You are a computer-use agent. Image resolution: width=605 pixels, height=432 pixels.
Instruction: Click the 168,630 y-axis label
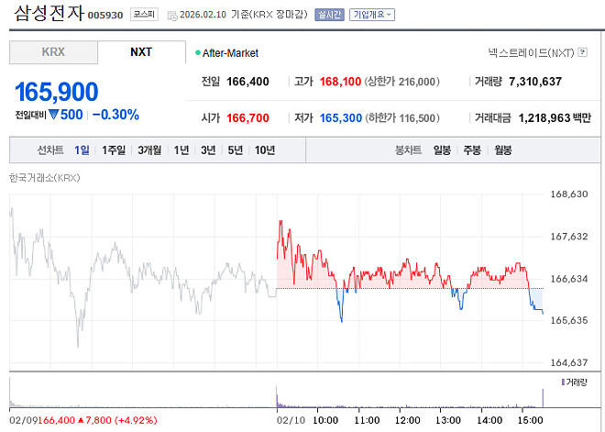coord(569,194)
